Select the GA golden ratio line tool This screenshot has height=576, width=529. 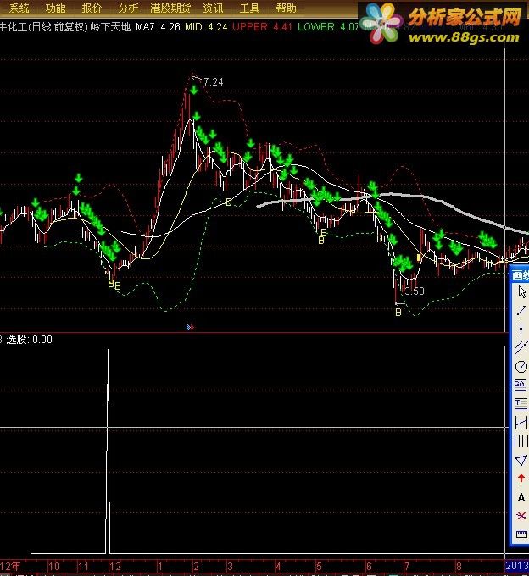click(520, 385)
